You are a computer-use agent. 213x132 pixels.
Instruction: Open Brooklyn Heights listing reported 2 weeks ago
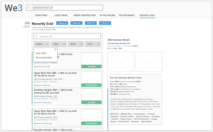(53, 91)
